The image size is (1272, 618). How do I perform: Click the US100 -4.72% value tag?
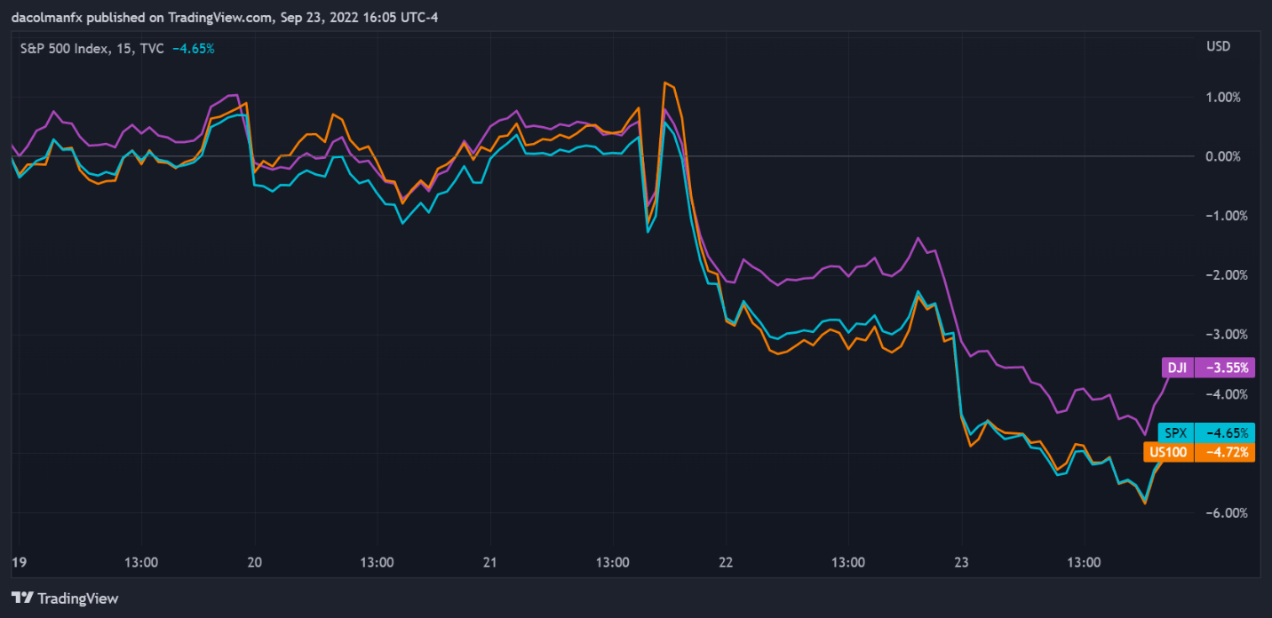(x=1225, y=452)
